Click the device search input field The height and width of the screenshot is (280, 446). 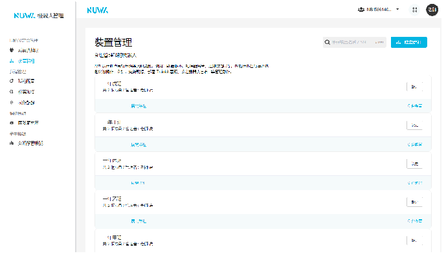pos(354,43)
